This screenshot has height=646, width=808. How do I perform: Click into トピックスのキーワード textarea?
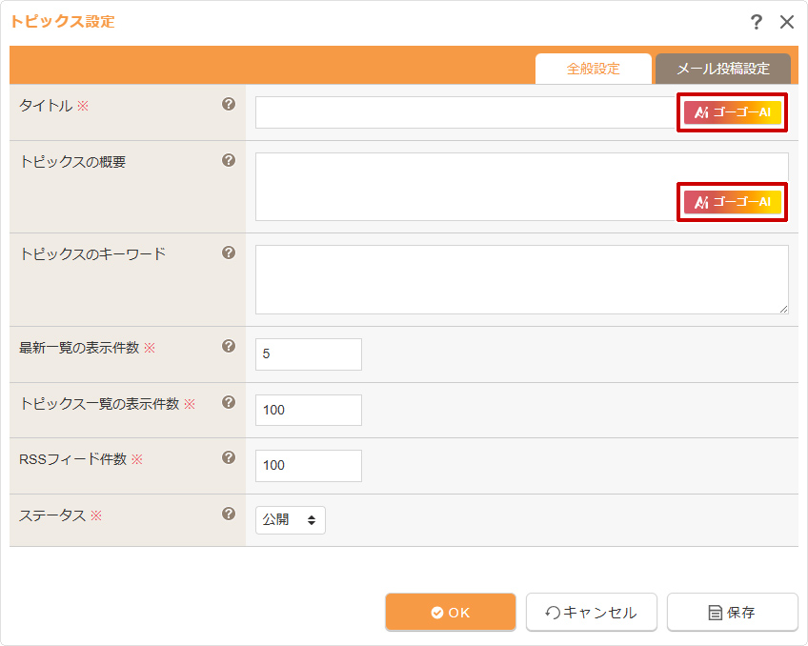521,279
